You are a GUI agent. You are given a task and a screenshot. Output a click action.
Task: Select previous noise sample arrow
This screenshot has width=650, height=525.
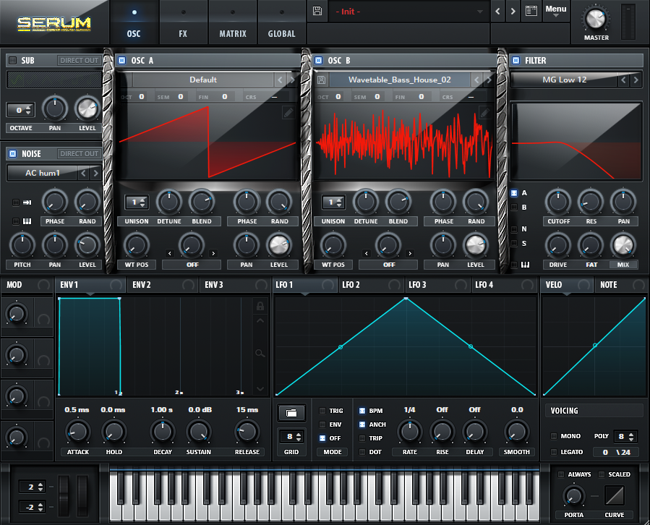(83, 173)
